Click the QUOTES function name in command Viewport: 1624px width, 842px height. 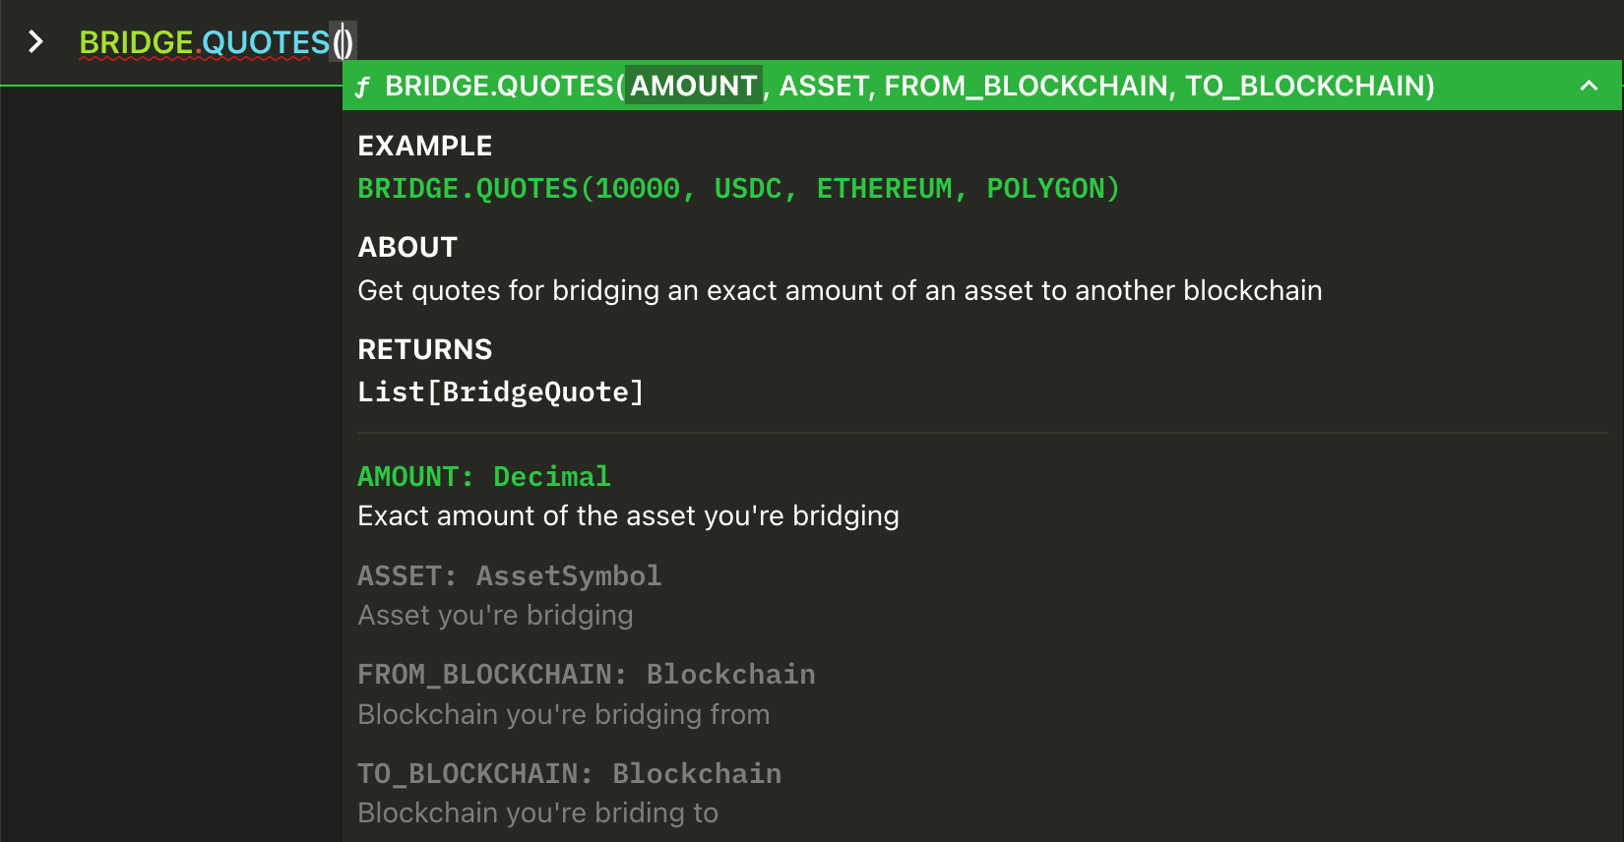(266, 42)
